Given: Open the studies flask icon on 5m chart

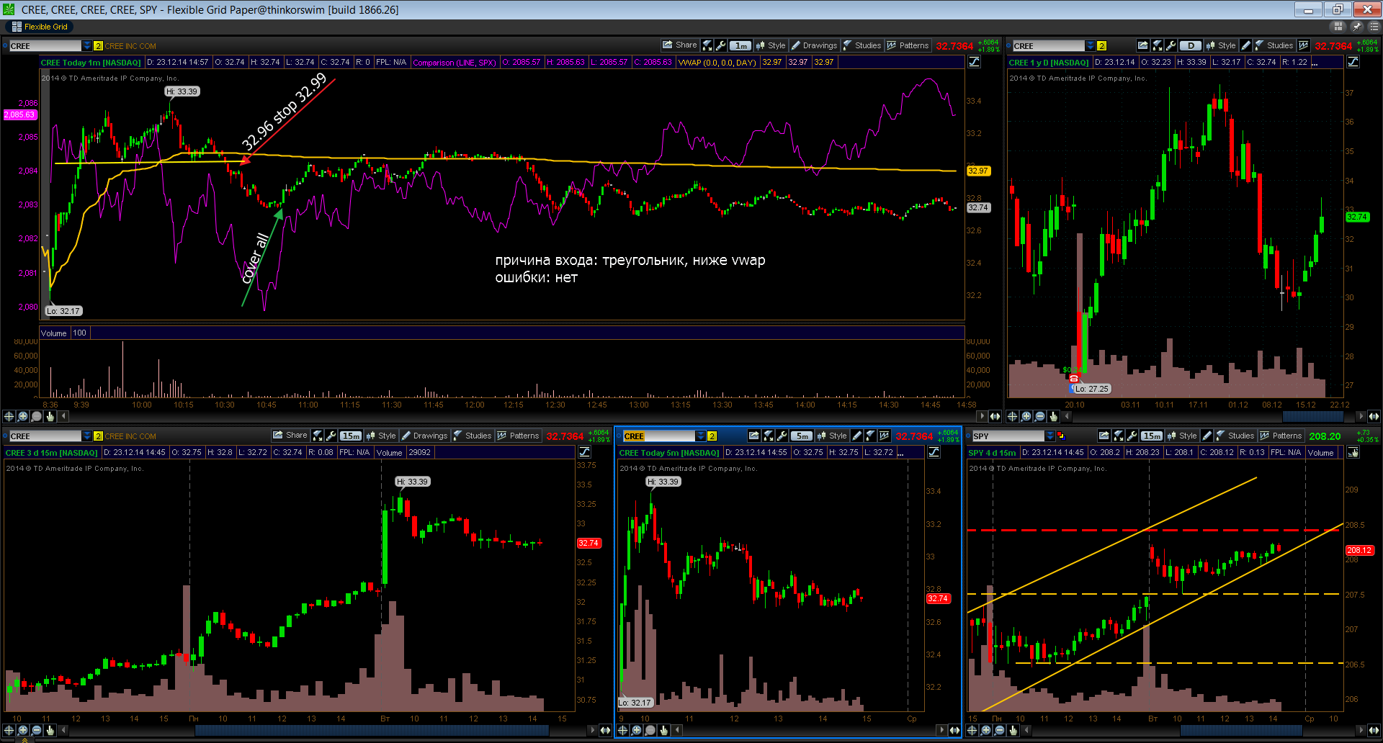Looking at the screenshot, I should point(870,436).
